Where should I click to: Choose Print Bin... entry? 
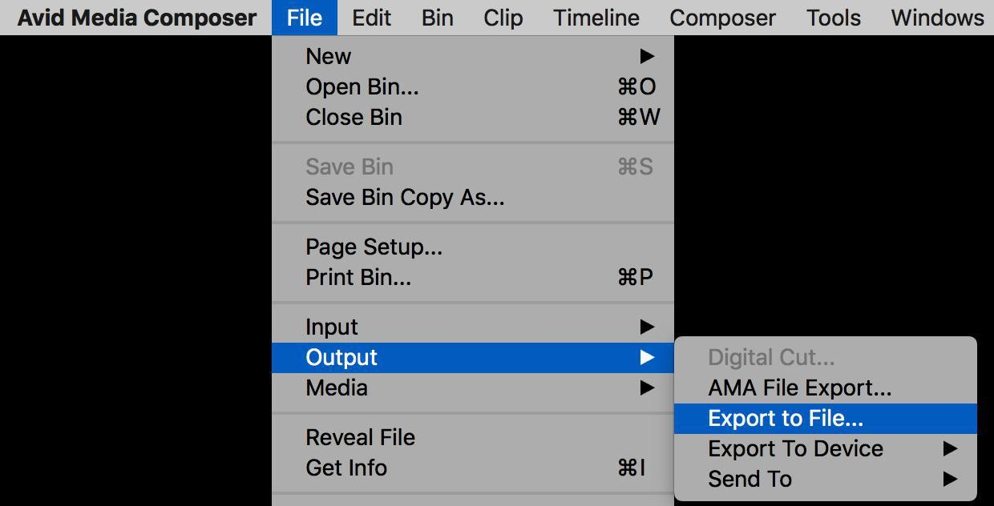pos(473,277)
